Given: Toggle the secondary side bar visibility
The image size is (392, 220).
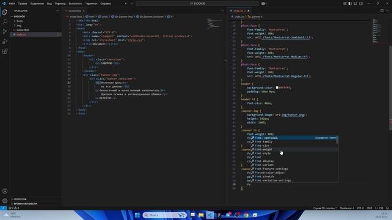Looking at the screenshot, I should pos(361,4).
